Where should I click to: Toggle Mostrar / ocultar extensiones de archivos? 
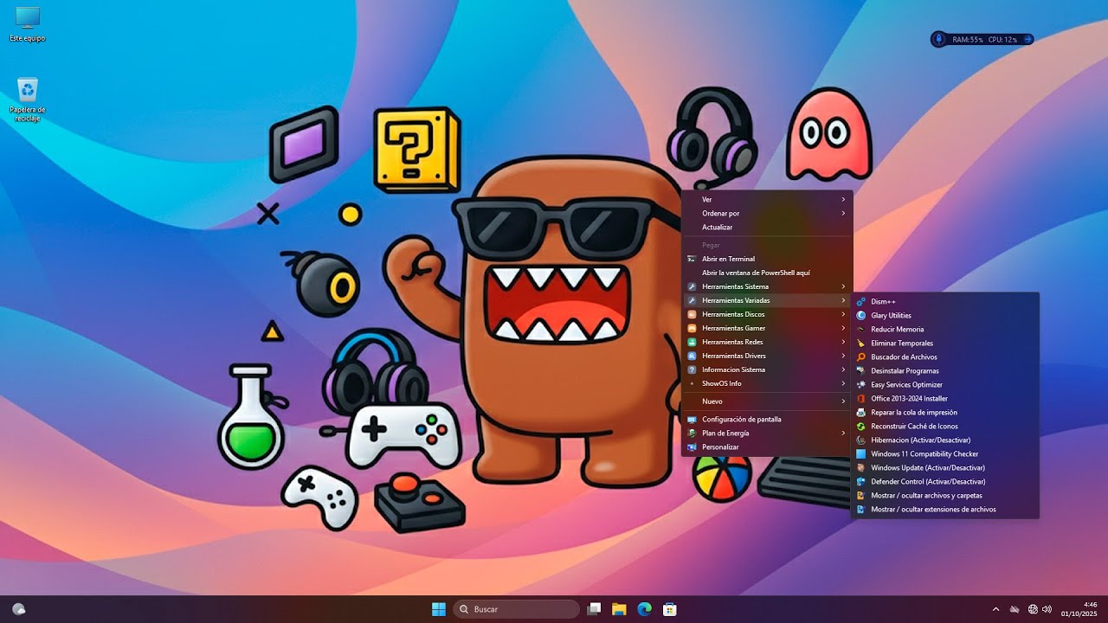coord(945,509)
